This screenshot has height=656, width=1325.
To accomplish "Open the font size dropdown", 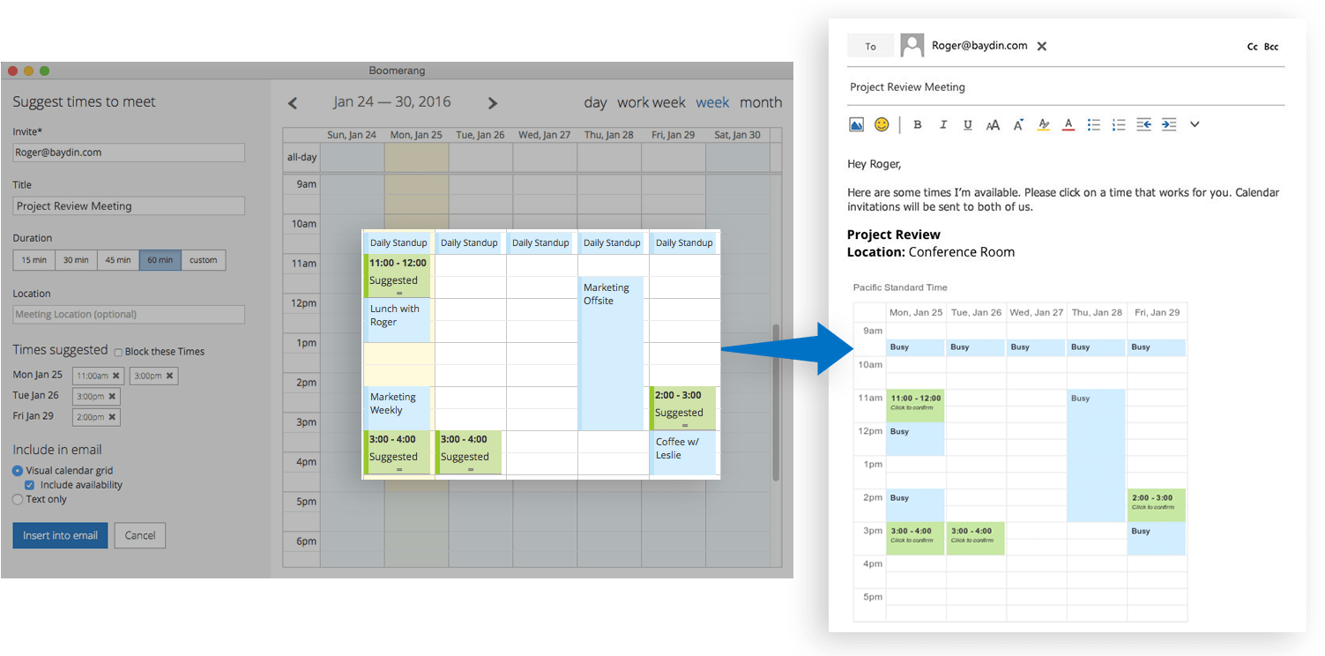I will (x=993, y=124).
